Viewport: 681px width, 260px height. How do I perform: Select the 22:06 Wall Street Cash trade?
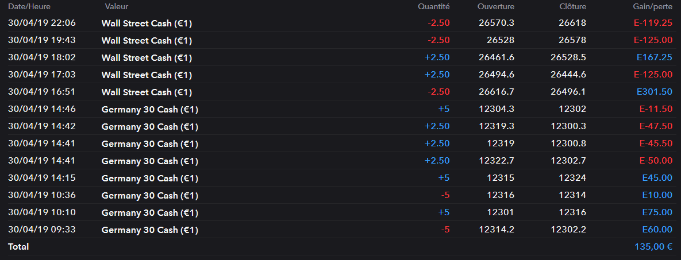tap(147, 23)
